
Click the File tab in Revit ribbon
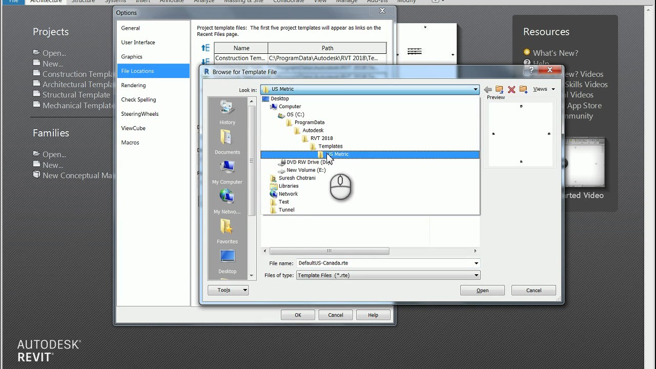tap(14, 2)
